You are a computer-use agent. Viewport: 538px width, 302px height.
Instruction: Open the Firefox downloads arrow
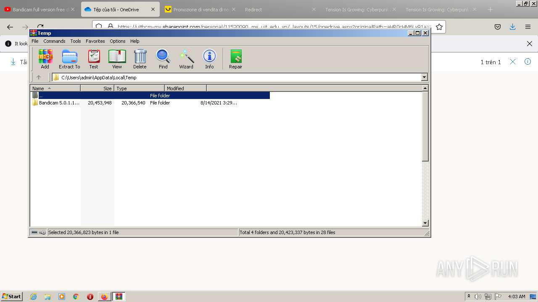[x=513, y=27]
